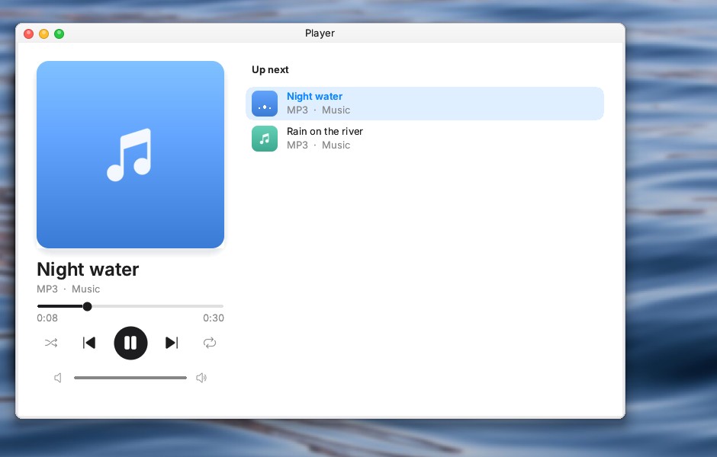Adjust the volume slider track
717x457 pixels.
click(x=130, y=378)
